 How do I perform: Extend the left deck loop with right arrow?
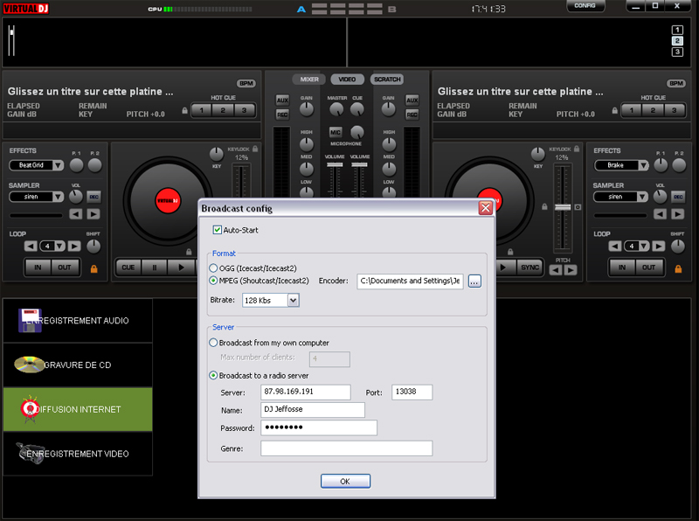[74, 246]
